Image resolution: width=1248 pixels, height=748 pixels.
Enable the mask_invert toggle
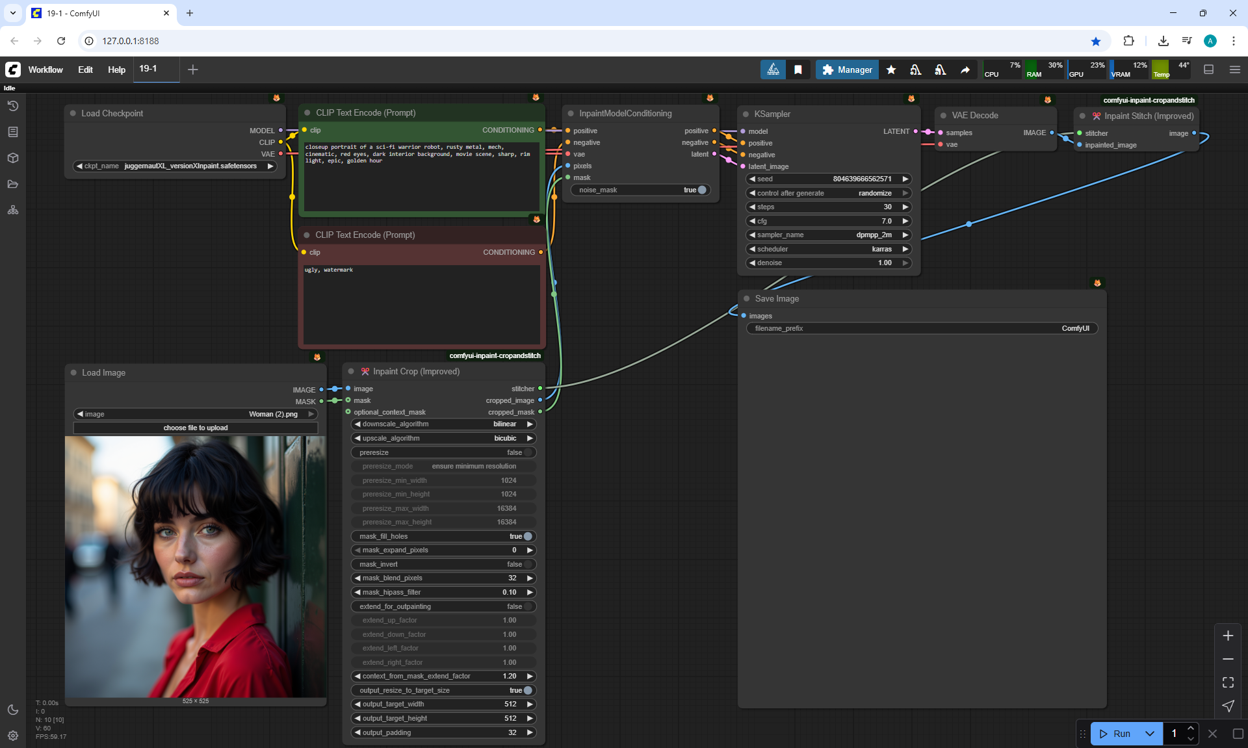click(527, 564)
